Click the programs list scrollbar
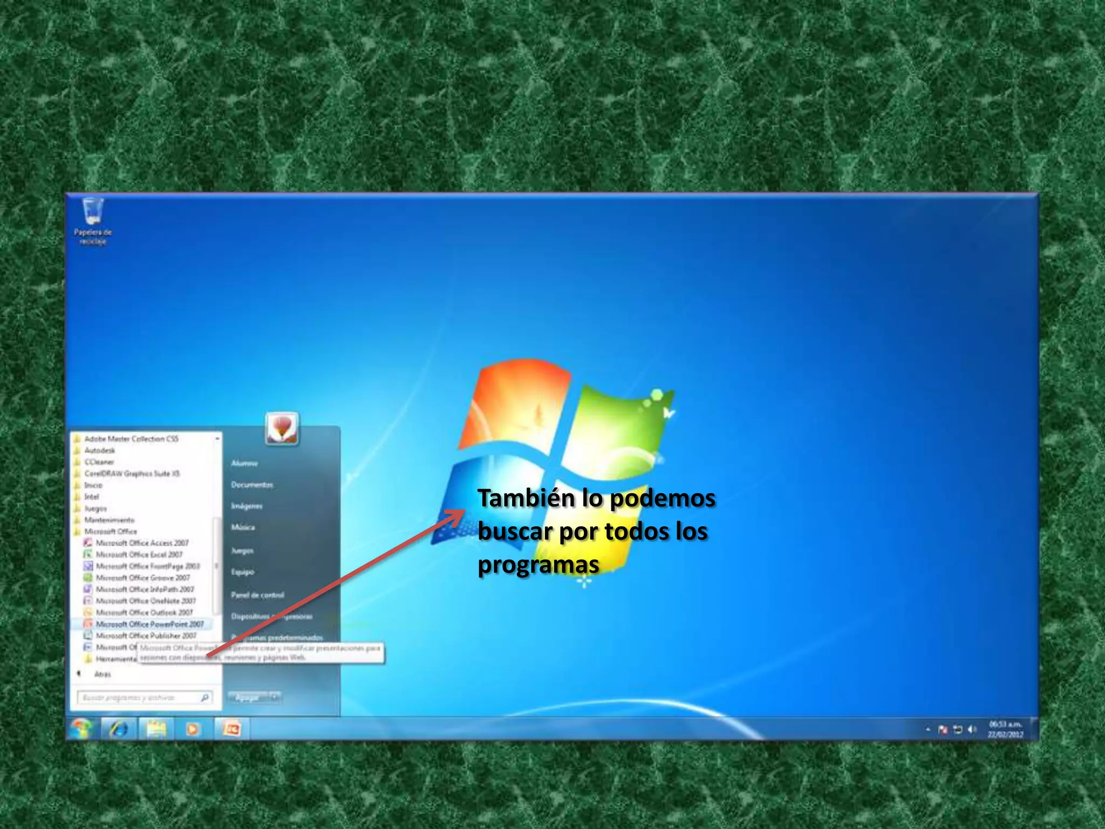 pos(216,566)
